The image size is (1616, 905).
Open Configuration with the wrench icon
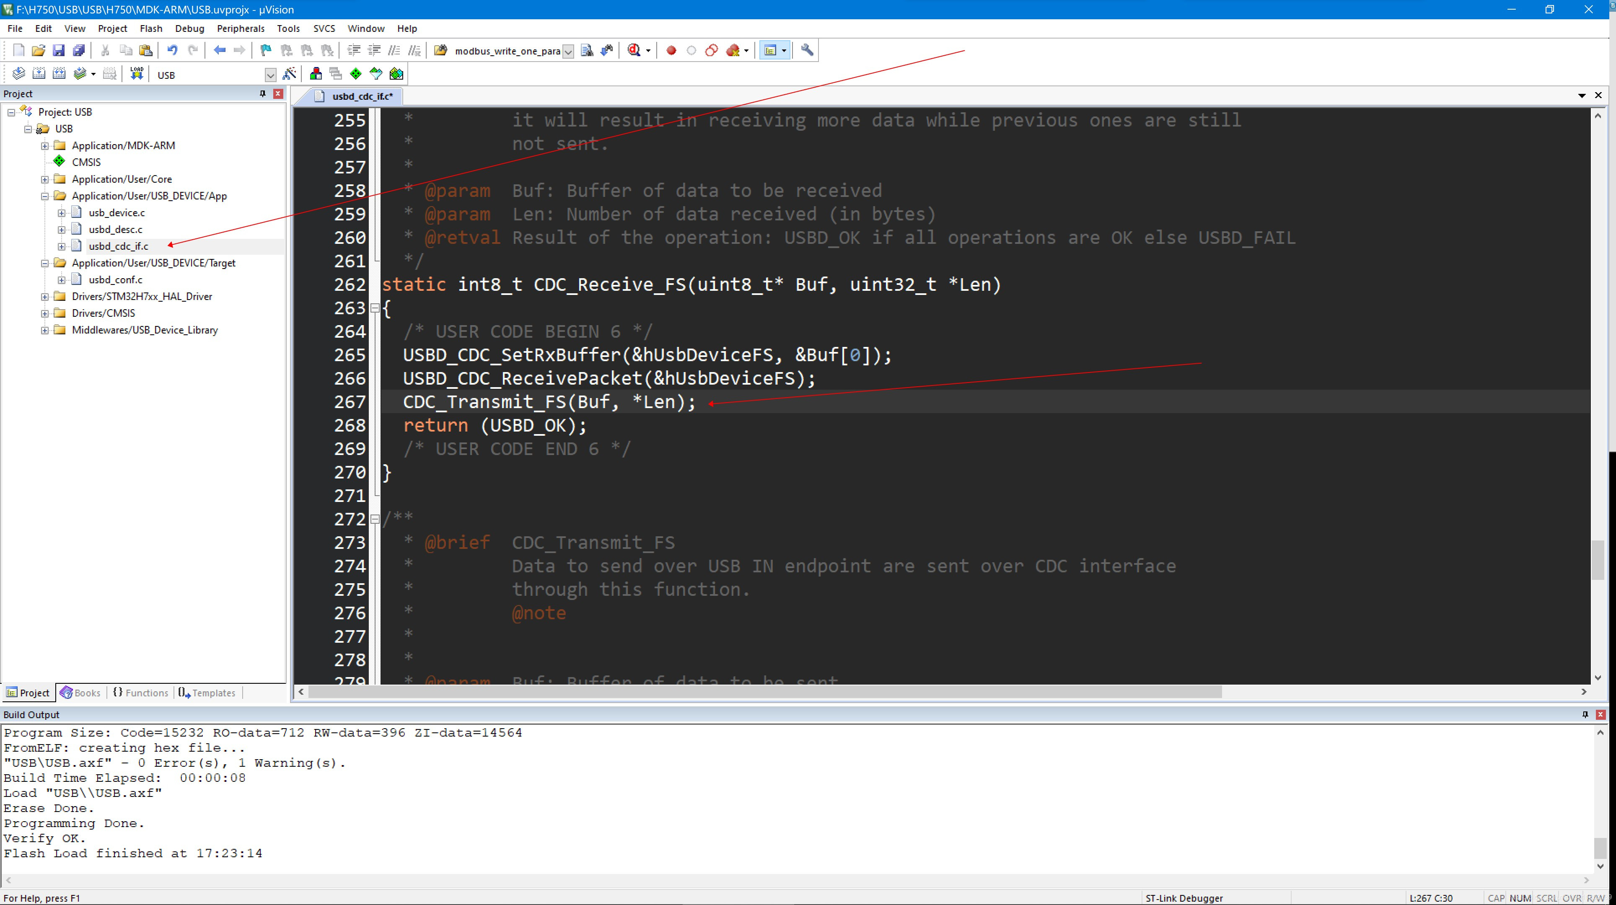click(808, 50)
